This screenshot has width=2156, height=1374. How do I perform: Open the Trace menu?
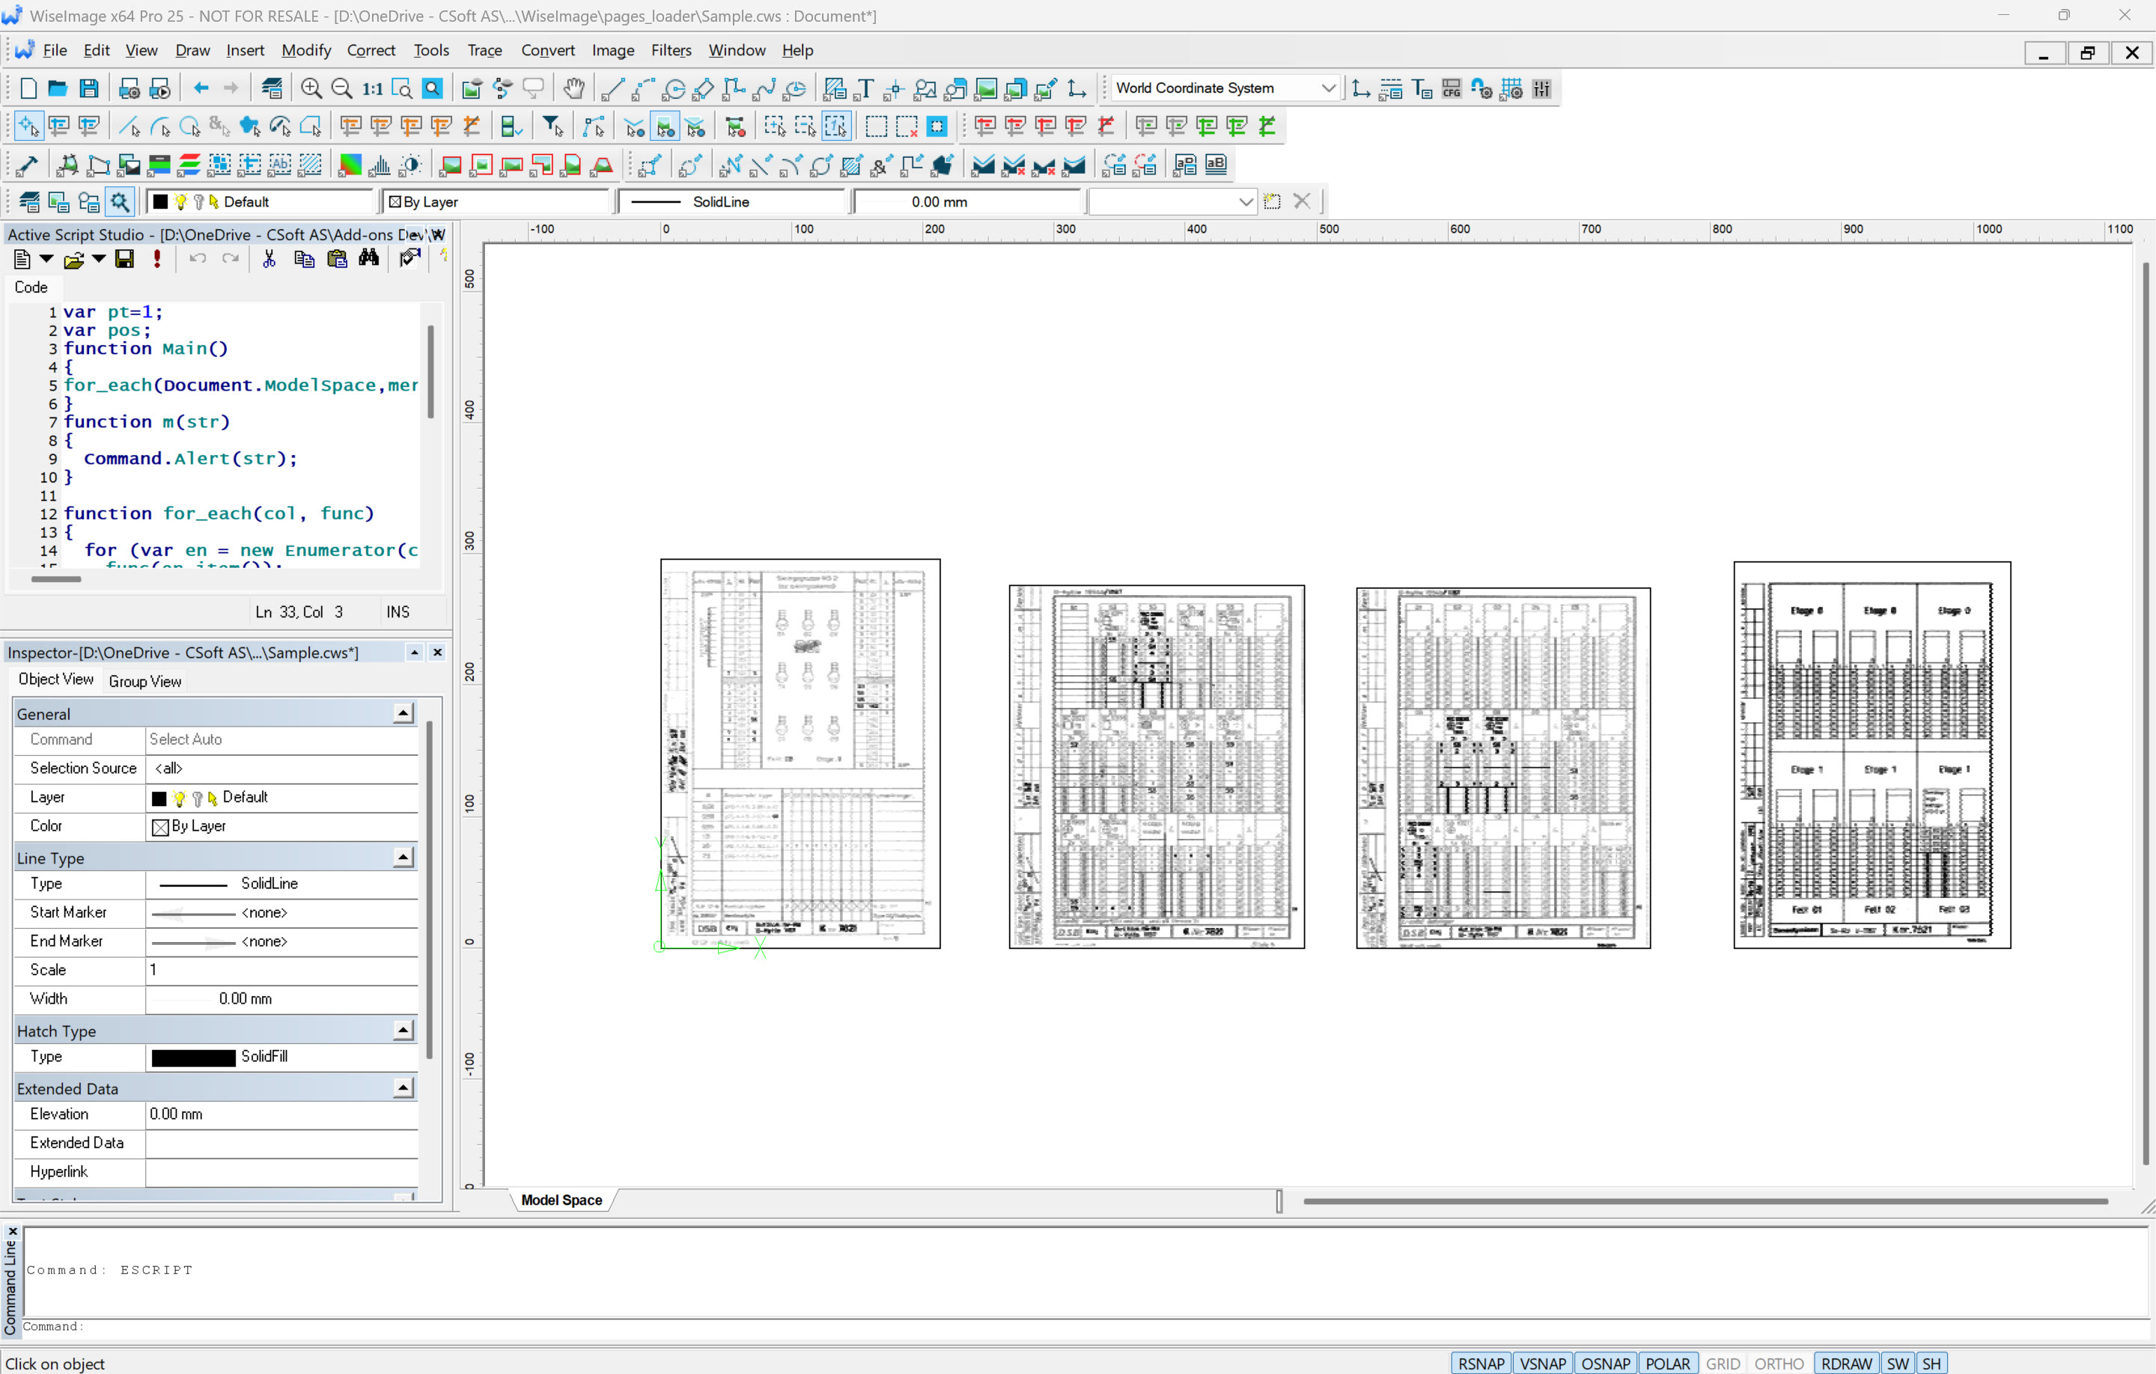(x=484, y=50)
